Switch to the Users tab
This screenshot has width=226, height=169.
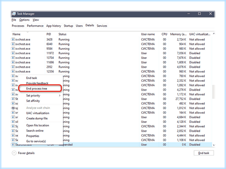[x=79, y=26]
